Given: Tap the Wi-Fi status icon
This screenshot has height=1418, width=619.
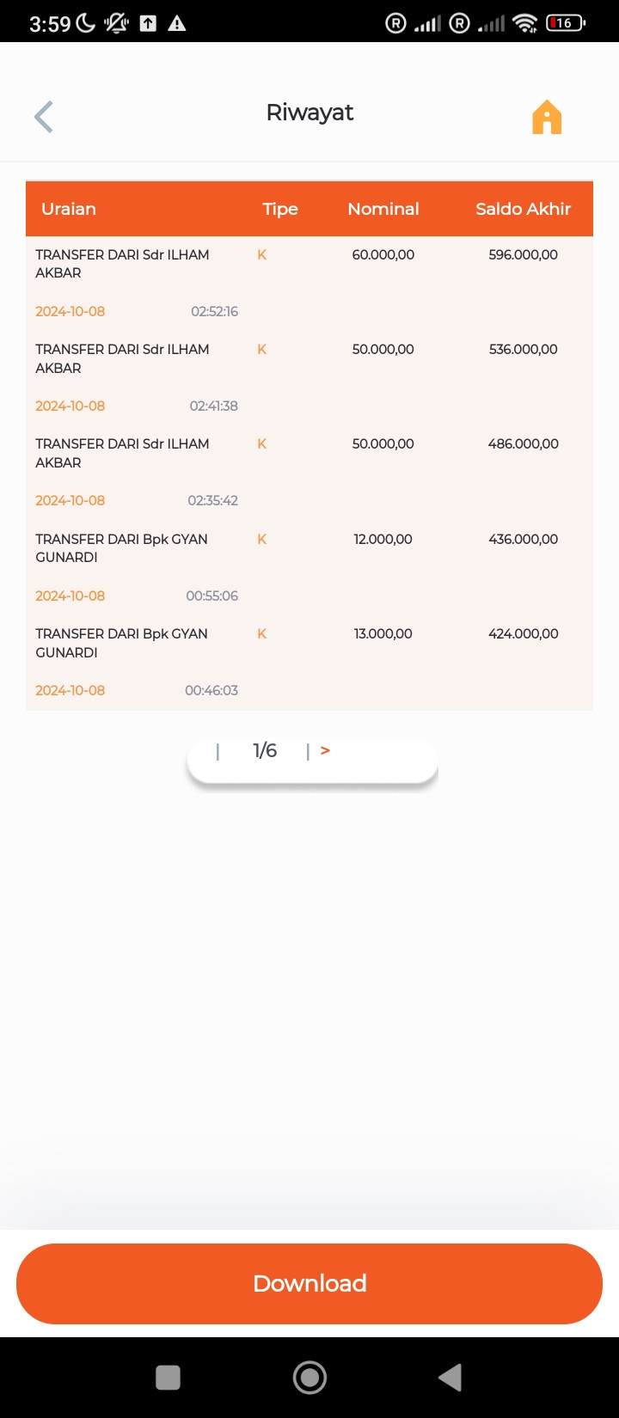Looking at the screenshot, I should pyautogui.click(x=524, y=23).
